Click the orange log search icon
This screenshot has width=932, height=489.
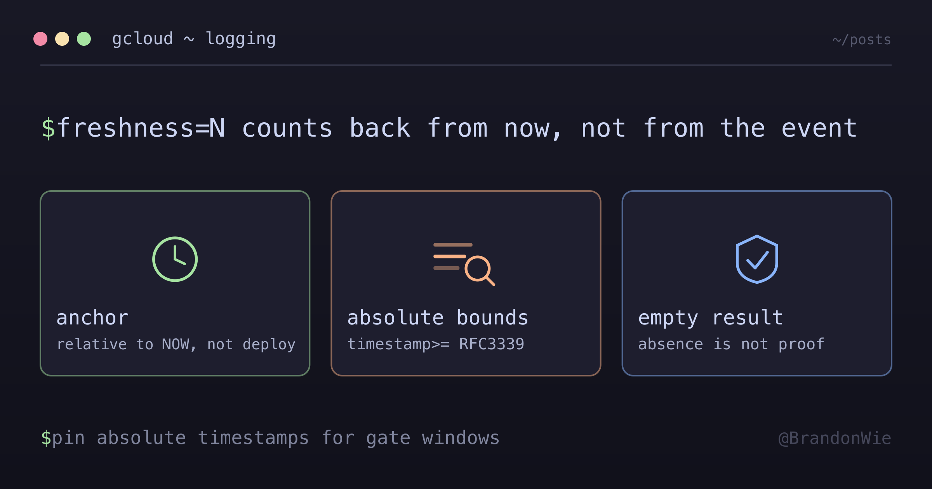click(x=464, y=264)
